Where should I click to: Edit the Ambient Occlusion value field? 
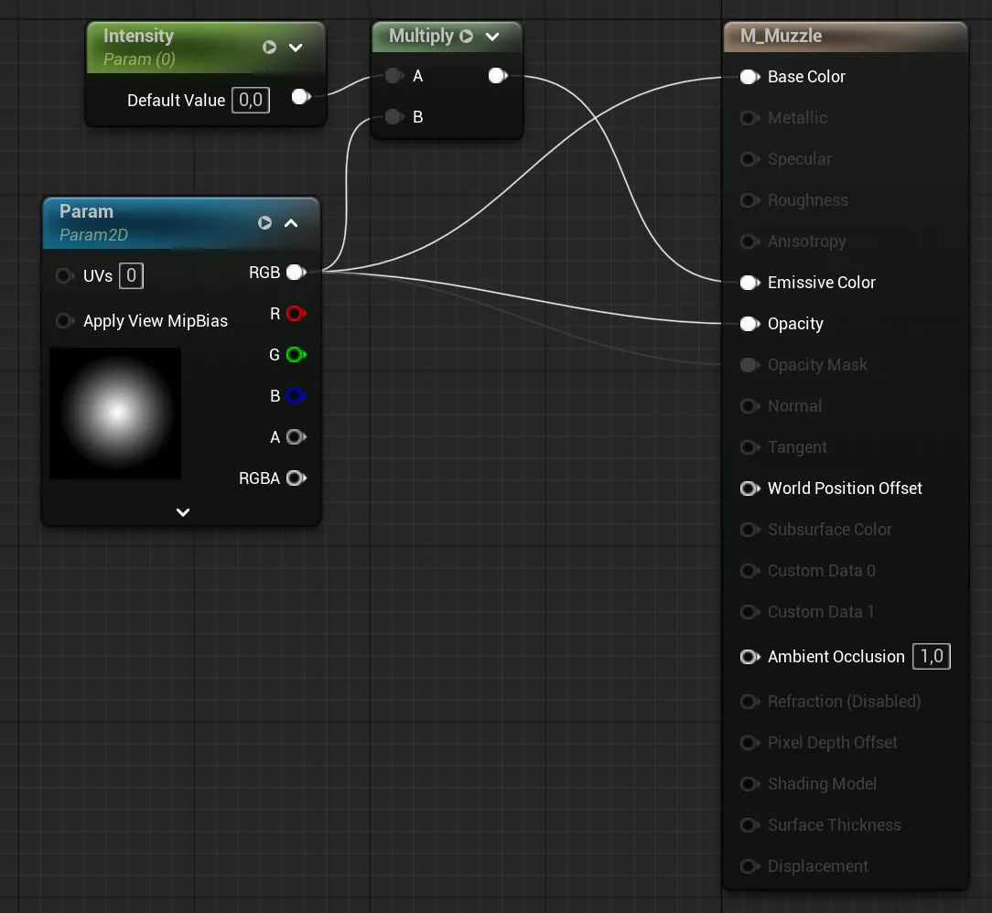[932, 656]
